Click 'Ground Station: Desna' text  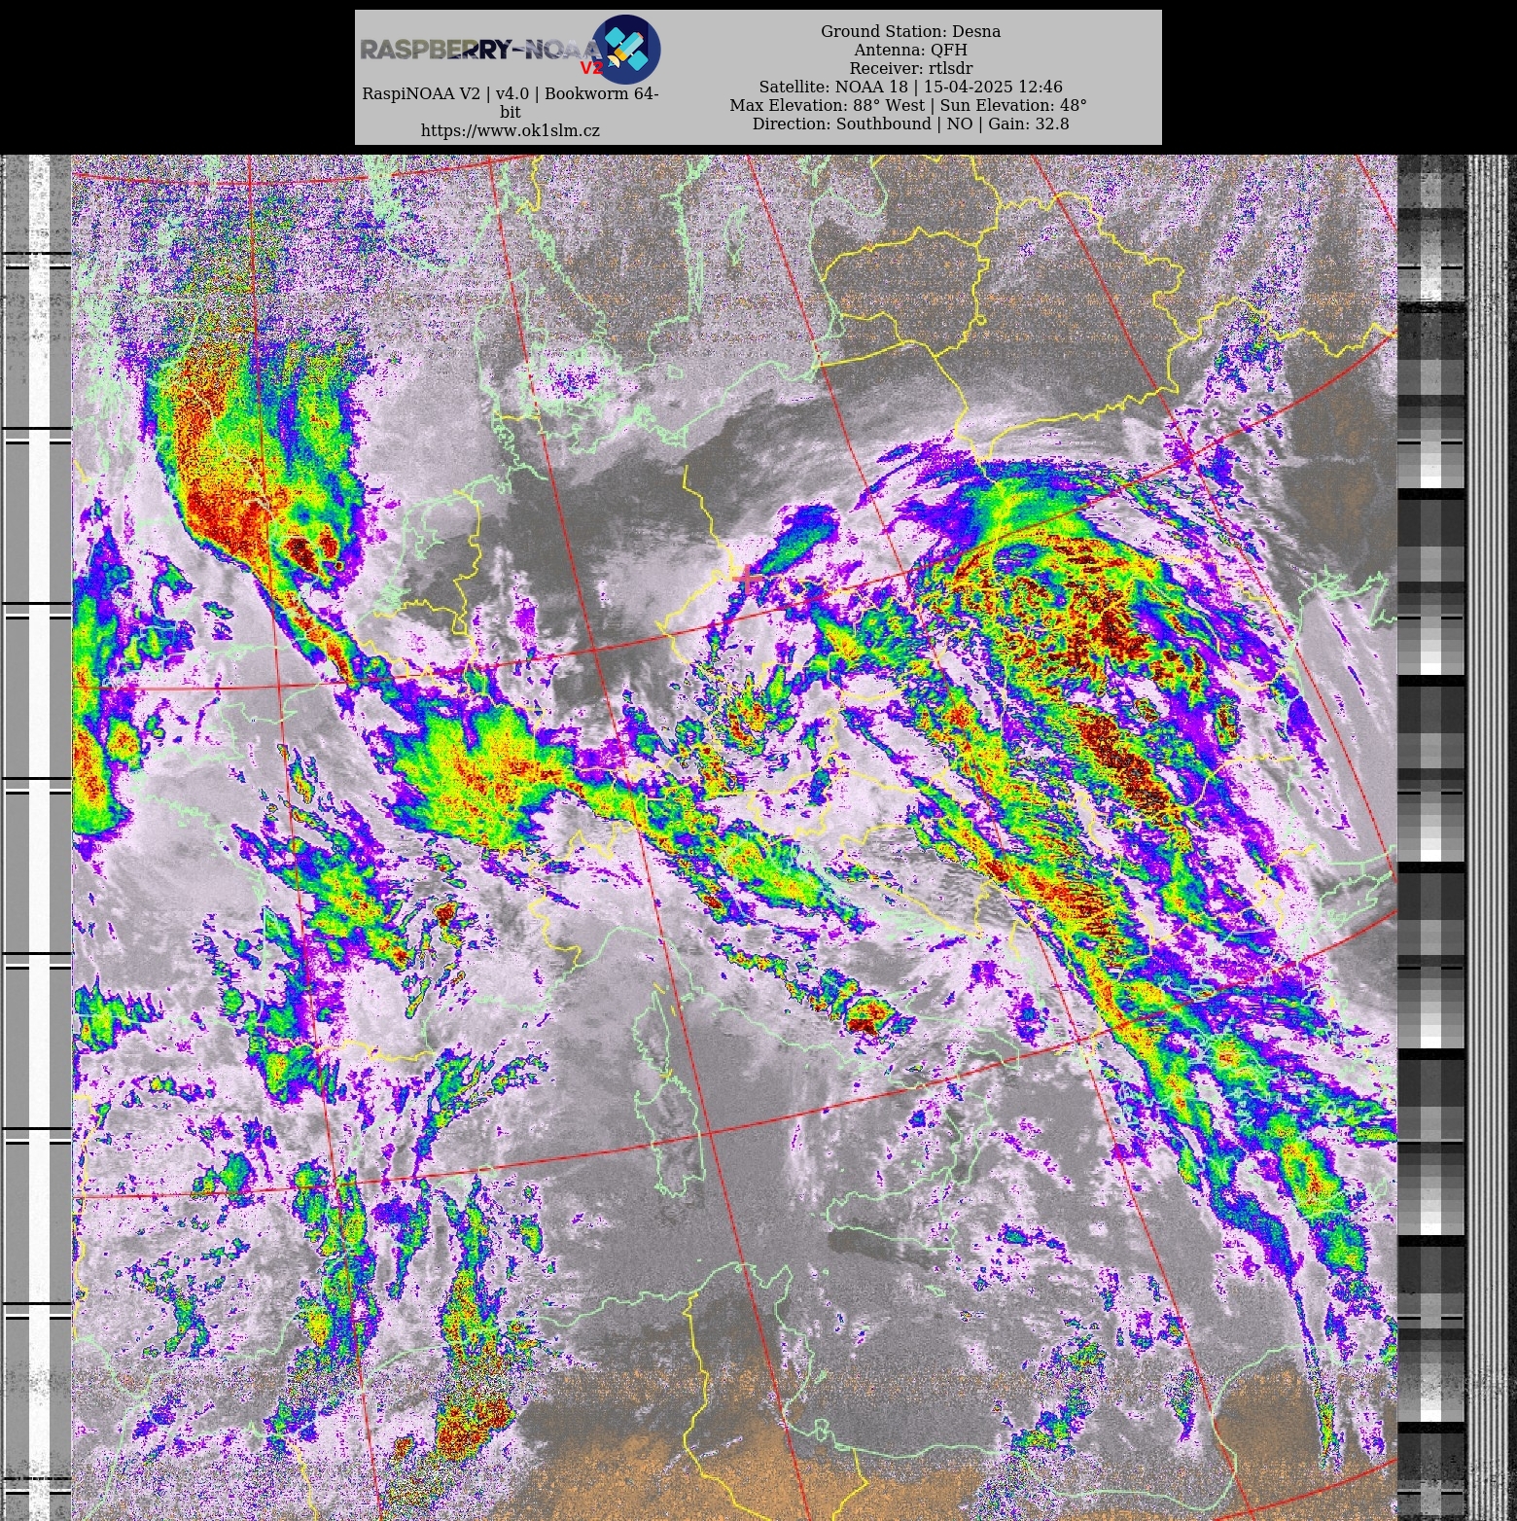(910, 31)
